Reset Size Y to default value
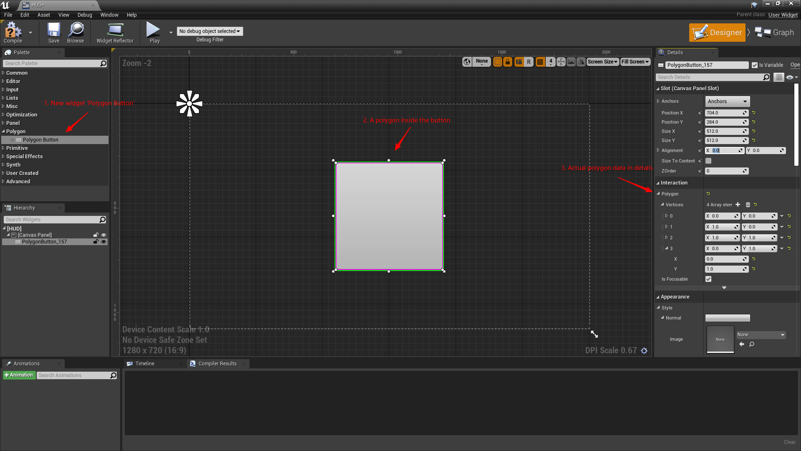 753,140
